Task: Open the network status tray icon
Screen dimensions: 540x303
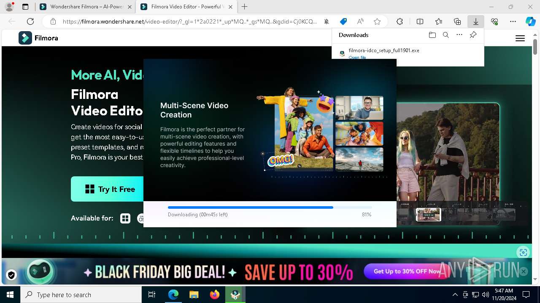Action: tap(475, 295)
